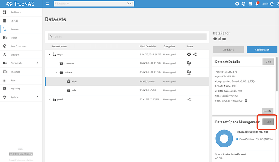The height and width of the screenshot is (162, 279).
Task: Edit the Dataset Details card
Action: click(268, 62)
